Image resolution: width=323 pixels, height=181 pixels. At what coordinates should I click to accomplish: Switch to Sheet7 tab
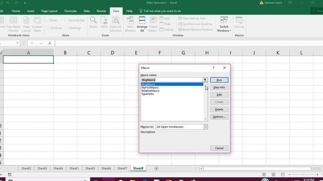click(122, 168)
